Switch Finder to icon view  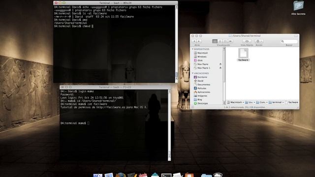215,41
